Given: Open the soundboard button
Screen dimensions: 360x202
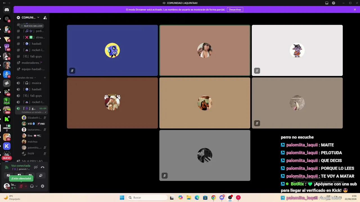Looking at the screenshot, I should [x=41, y=175].
